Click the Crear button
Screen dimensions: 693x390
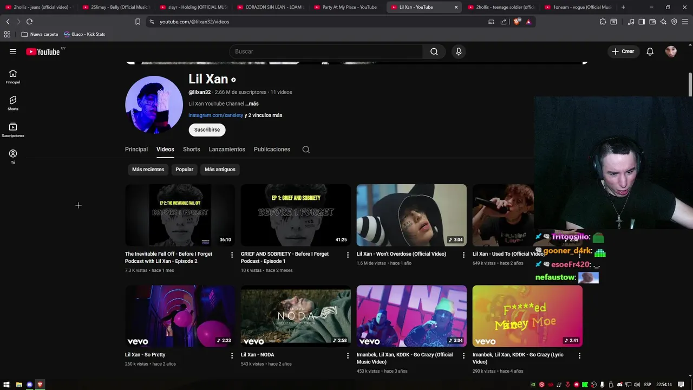tap(623, 51)
